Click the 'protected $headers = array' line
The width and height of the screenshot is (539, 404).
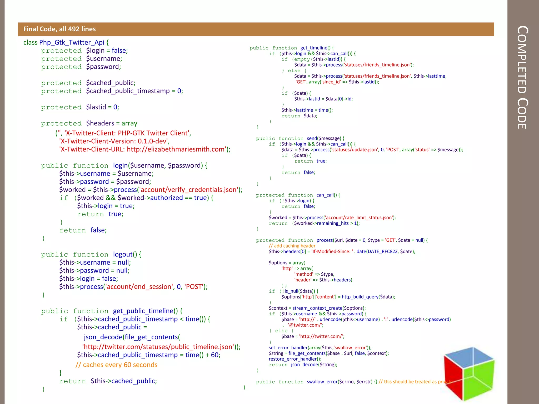(89, 123)
